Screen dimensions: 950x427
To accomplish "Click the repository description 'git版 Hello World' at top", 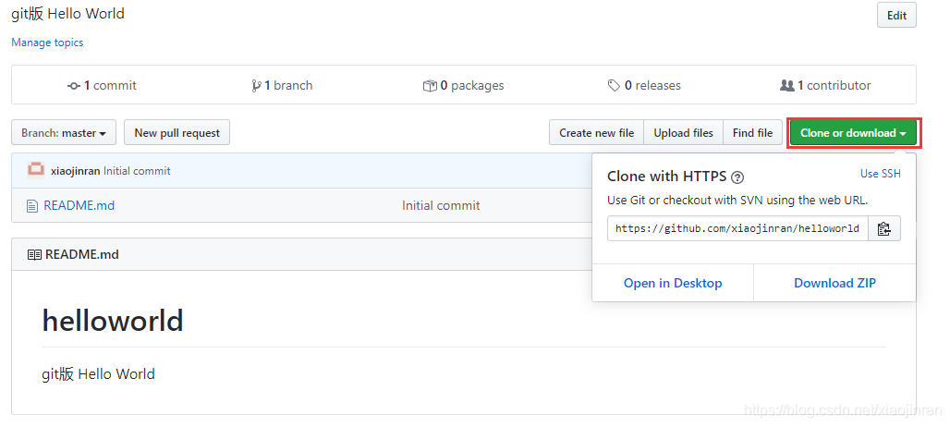I will tap(67, 14).
